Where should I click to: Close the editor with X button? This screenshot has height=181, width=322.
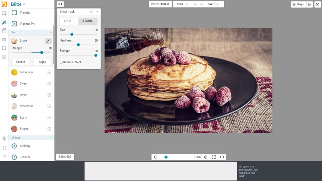(318, 4)
